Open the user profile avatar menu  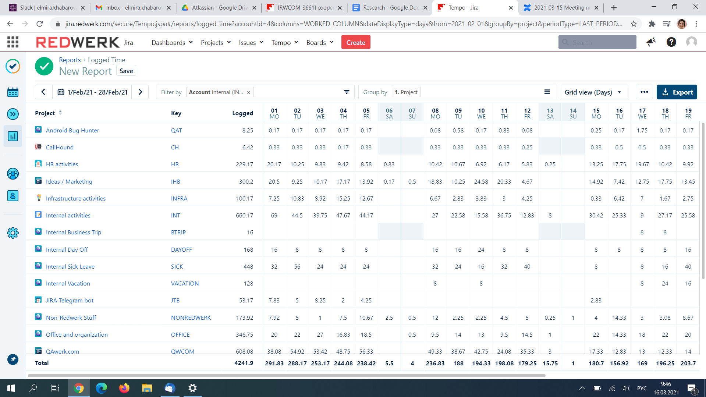coord(692,42)
